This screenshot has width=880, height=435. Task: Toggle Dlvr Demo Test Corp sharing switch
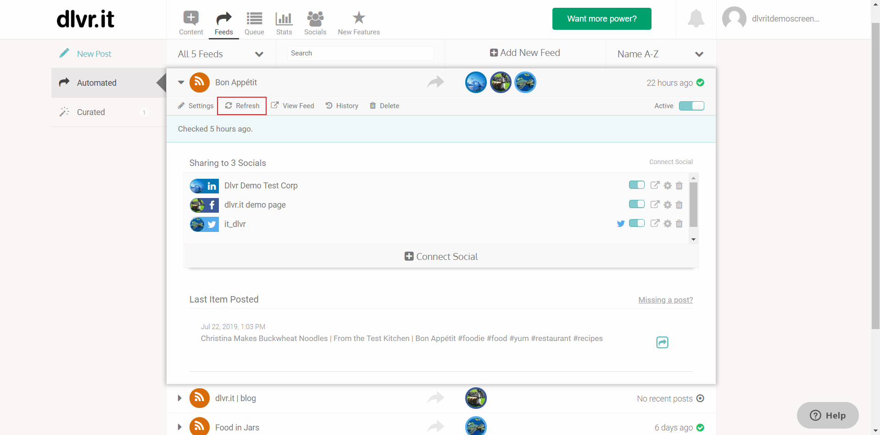point(636,185)
